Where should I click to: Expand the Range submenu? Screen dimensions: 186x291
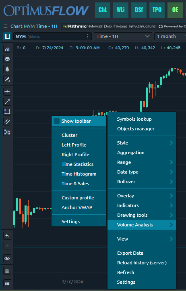(x=142, y=162)
